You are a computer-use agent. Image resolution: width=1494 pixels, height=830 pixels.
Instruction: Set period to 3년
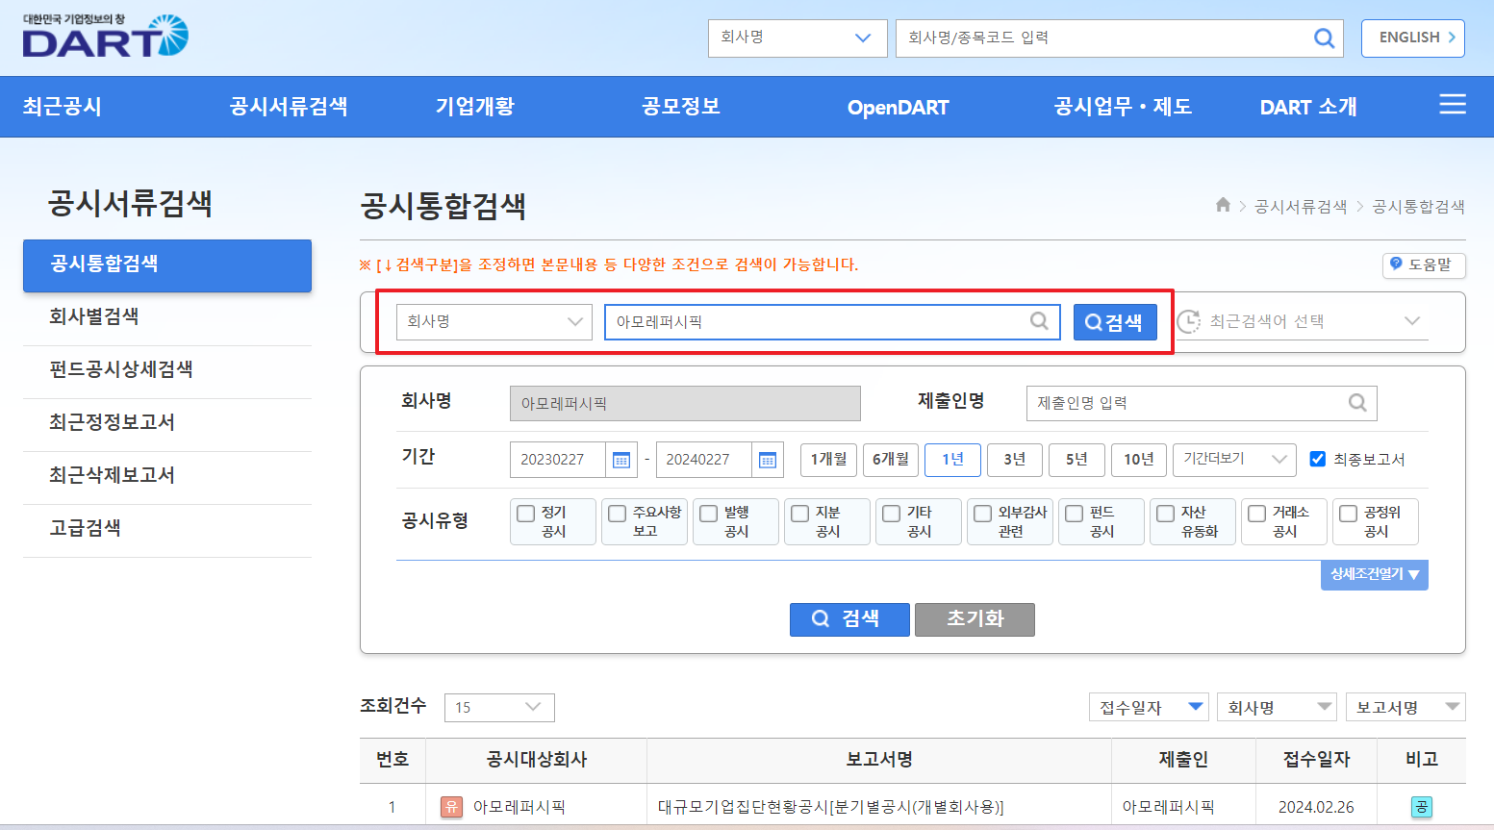[x=1015, y=459]
